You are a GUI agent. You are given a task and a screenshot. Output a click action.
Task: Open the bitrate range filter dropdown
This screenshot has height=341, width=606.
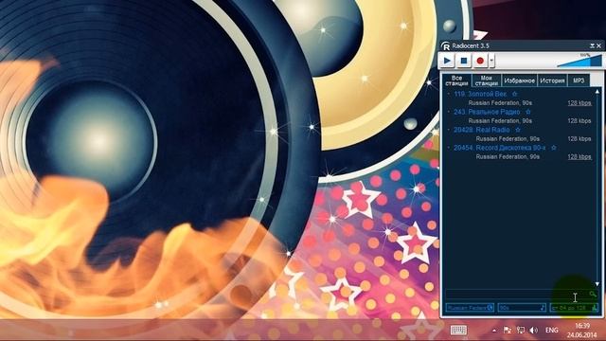(574, 308)
